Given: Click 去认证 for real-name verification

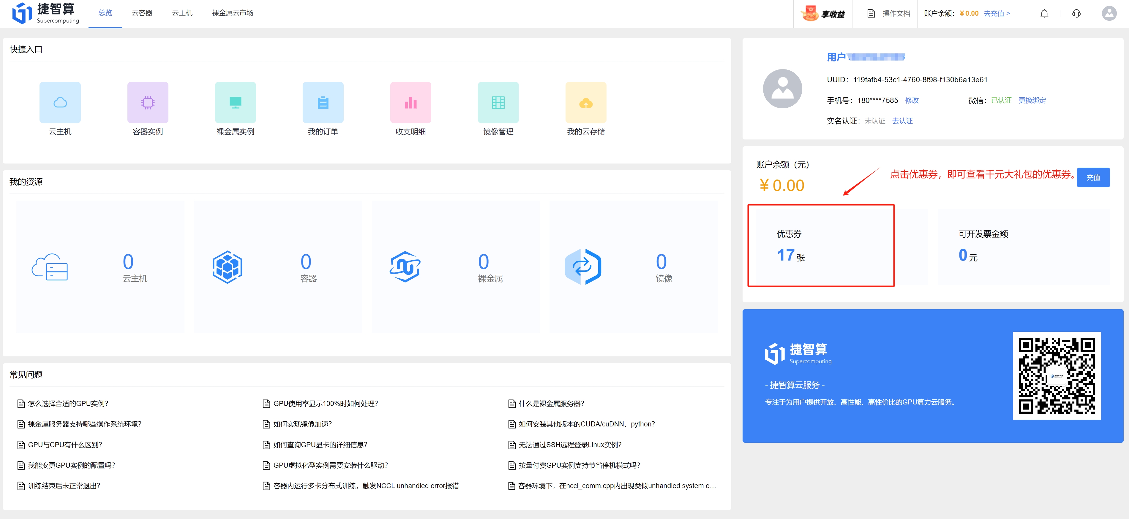Looking at the screenshot, I should coord(902,121).
